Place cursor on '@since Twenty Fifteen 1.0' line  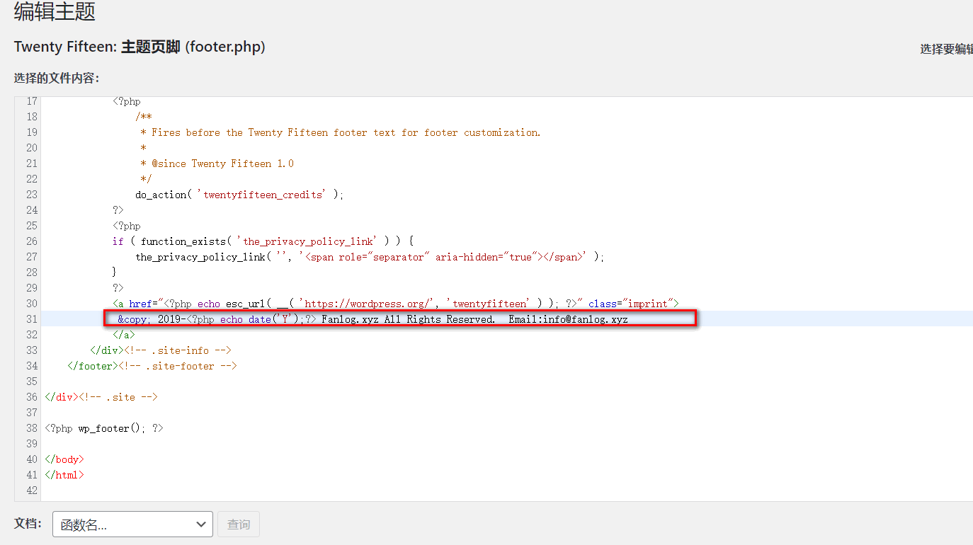(217, 163)
